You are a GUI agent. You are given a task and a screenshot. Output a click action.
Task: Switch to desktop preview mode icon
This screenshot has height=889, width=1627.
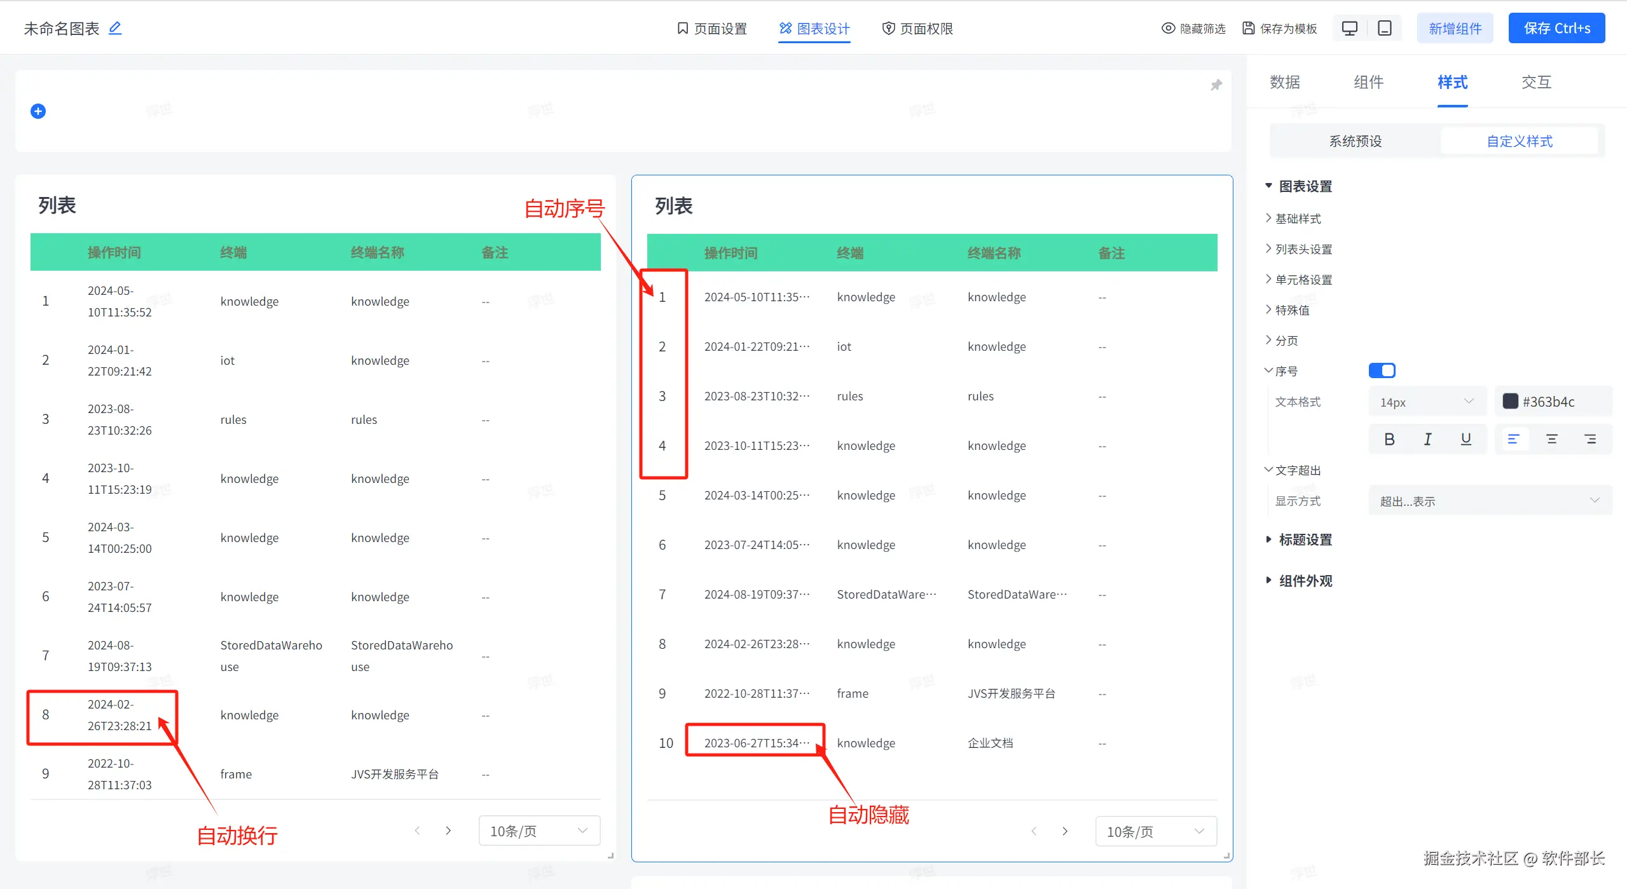pos(1349,28)
